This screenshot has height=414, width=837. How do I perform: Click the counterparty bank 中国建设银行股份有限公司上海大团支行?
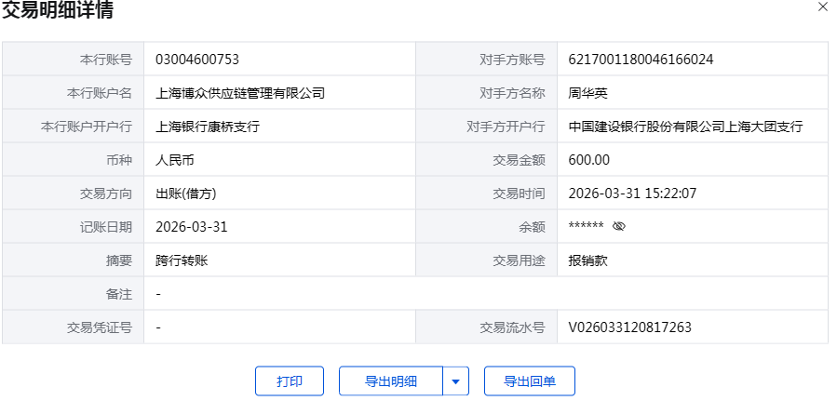(x=685, y=127)
